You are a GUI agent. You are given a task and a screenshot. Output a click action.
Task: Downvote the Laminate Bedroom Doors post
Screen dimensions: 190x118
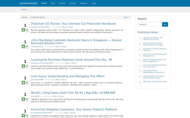tap(27, 46)
